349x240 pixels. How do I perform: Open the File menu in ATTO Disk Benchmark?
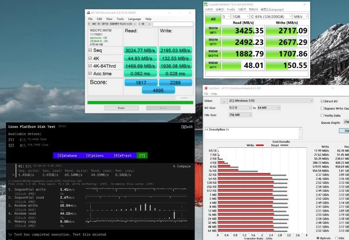206,94
